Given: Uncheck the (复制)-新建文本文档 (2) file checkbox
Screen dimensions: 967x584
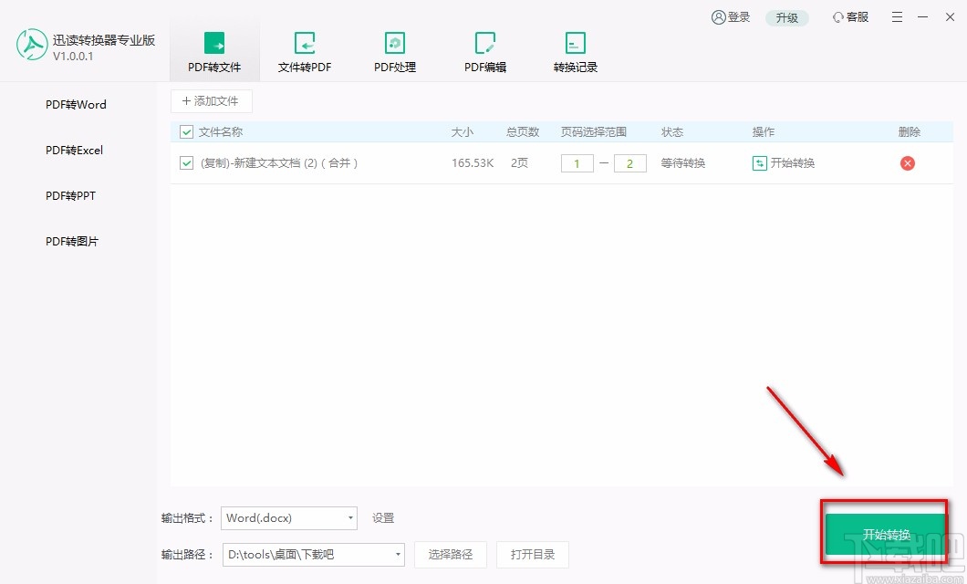Looking at the screenshot, I should 185,163.
